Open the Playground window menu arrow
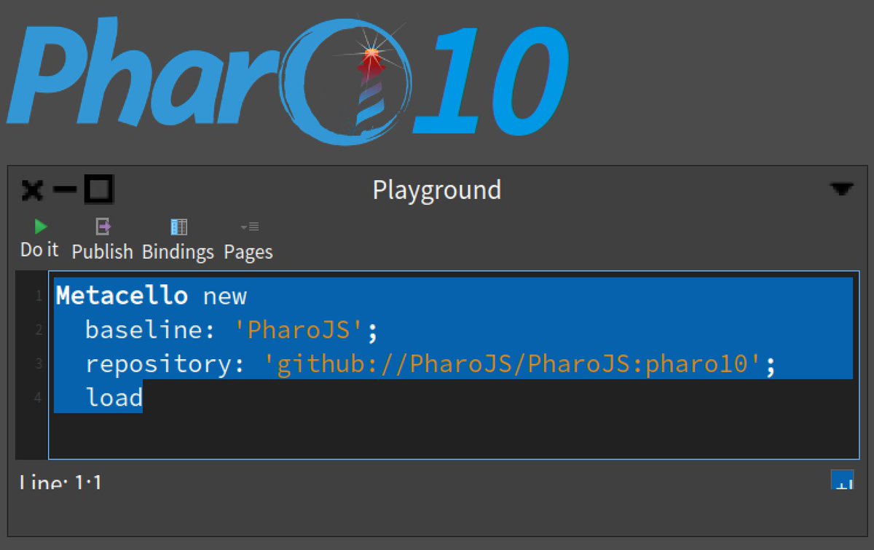This screenshot has height=550, width=874. [x=841, y=189]
